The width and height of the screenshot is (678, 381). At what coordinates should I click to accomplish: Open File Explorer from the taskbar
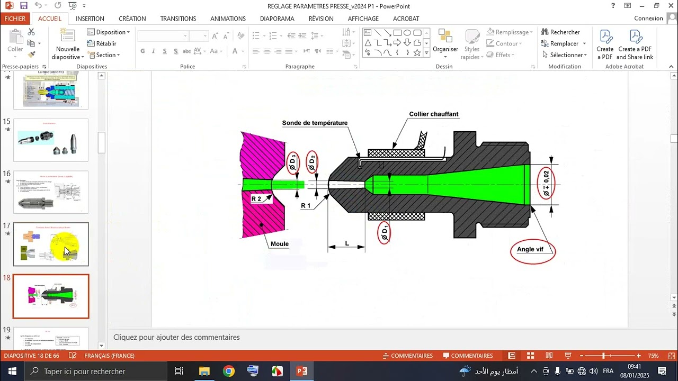coord(204,371)
